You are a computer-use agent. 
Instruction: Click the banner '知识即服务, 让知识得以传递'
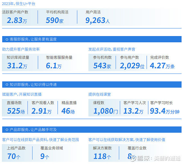click(x=92, y=85)
